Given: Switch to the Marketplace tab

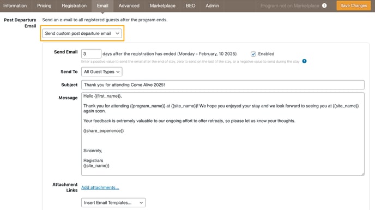Looking at the screenshot, I should 162,6.
